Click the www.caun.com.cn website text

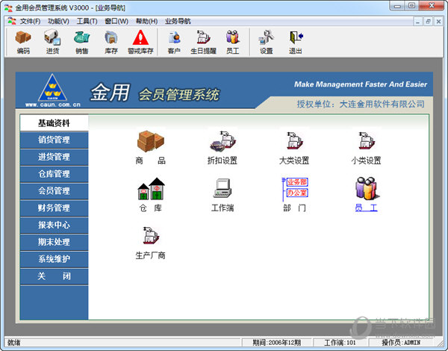pos(53,105)
